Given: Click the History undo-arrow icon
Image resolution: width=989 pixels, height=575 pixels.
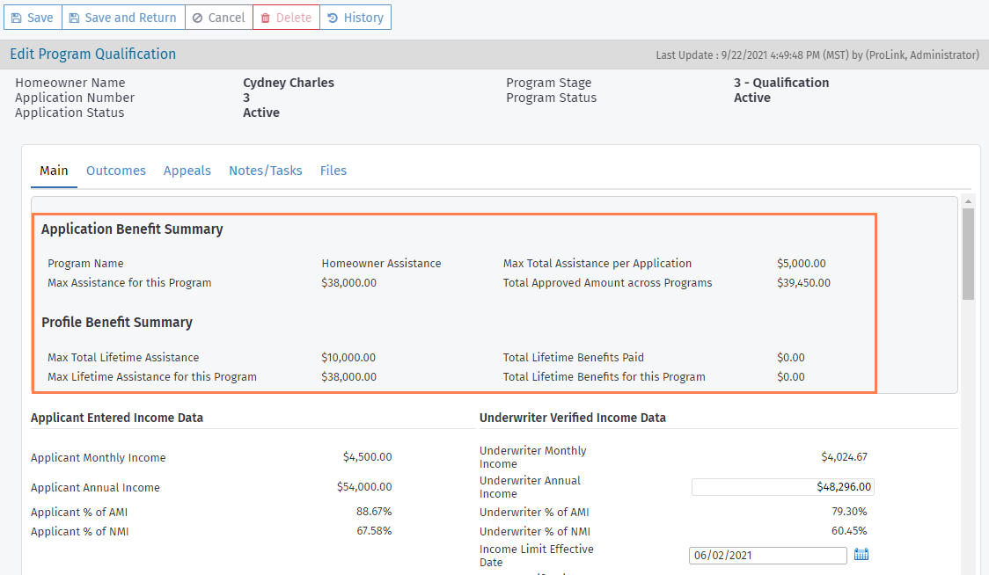Looking at the screenshot, I should tap(334, 17).
